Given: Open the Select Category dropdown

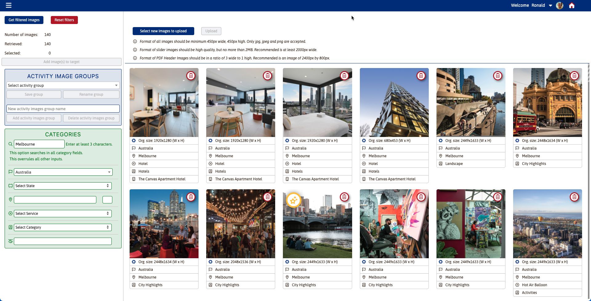Looking at the screenshot, I should coord(63,227).
